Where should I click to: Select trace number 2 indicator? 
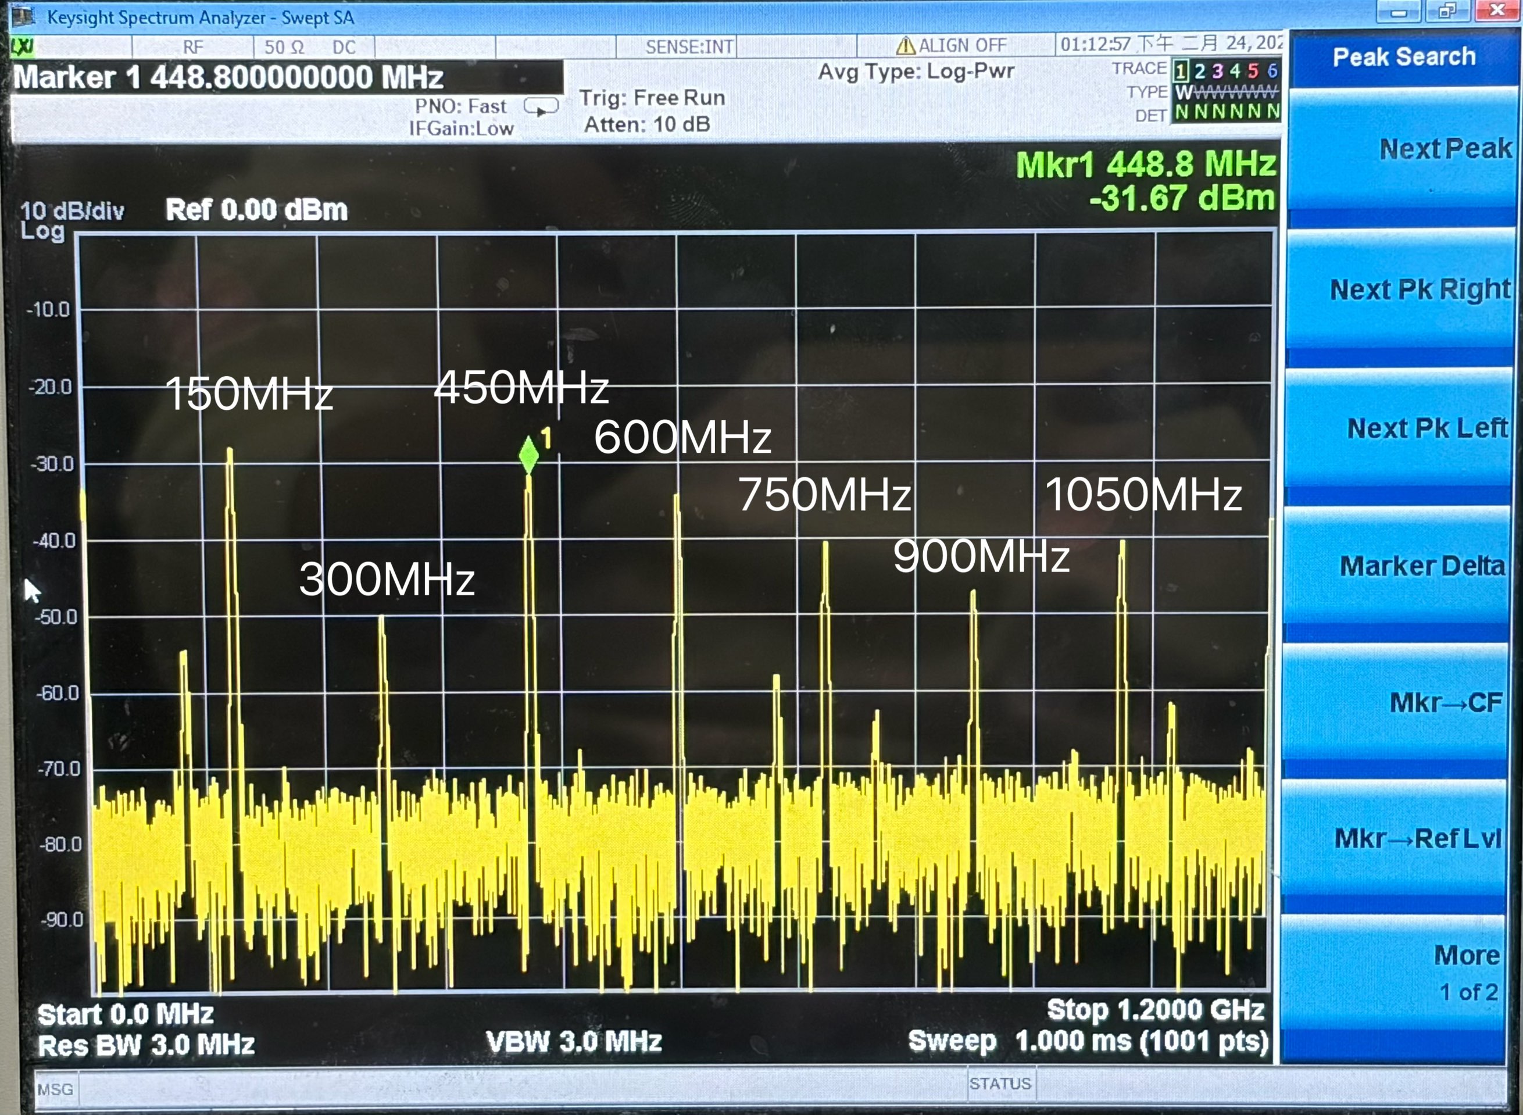point(1200,71)
